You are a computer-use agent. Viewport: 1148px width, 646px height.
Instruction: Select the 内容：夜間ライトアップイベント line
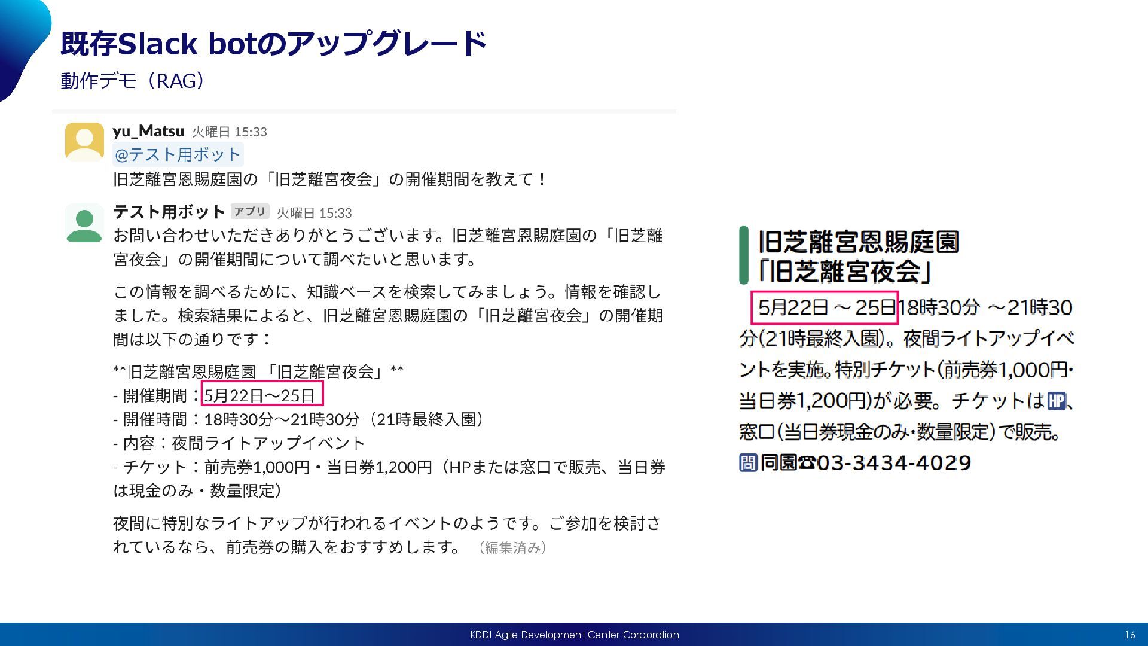pyautogui.click(x=239, y=444)
